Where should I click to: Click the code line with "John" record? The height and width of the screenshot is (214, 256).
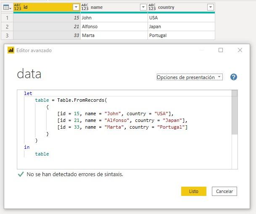115,114
